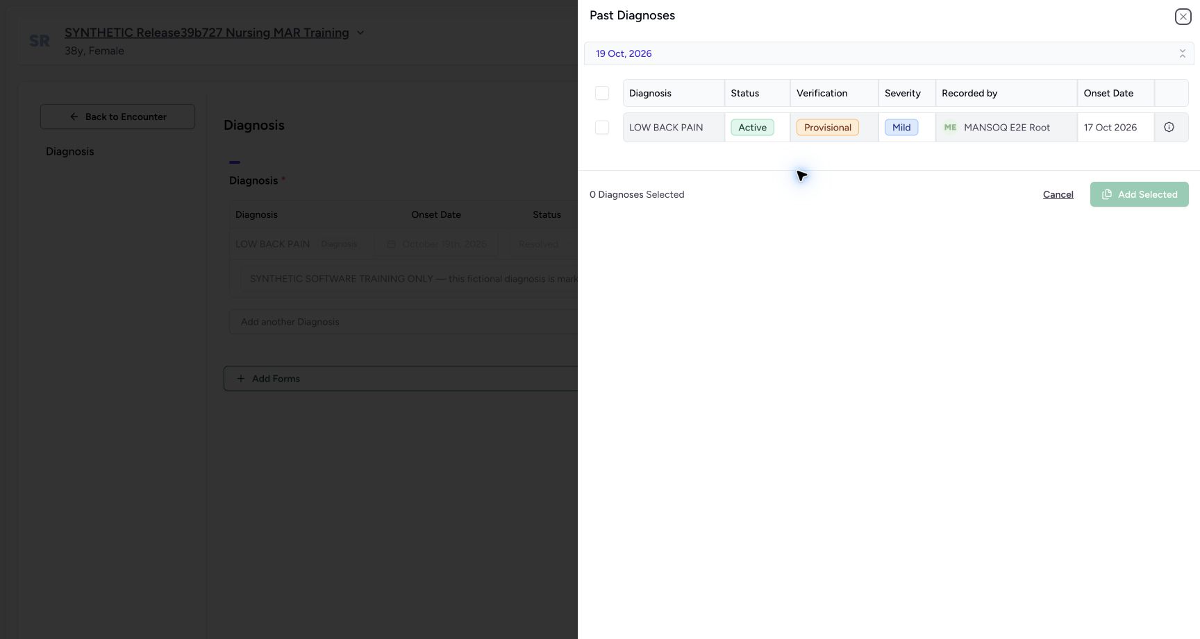Click the copy icon in Add Selected
This screenshot has width=1200, height=639.
coord(1107,194)
